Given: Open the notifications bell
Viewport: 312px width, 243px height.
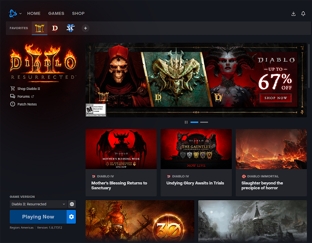Looking at the screenshot, I should pyautogui.click(x=303, y=14).
